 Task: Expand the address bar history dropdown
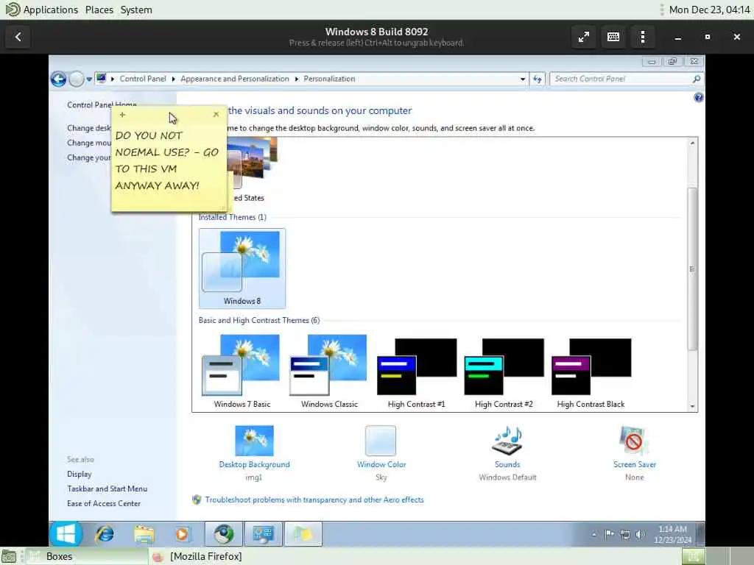pos(522,79)
